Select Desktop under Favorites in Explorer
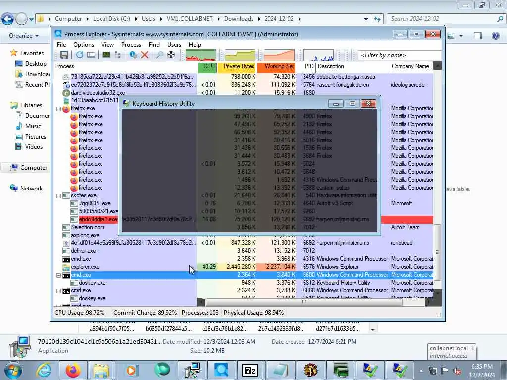 [36, 64]
